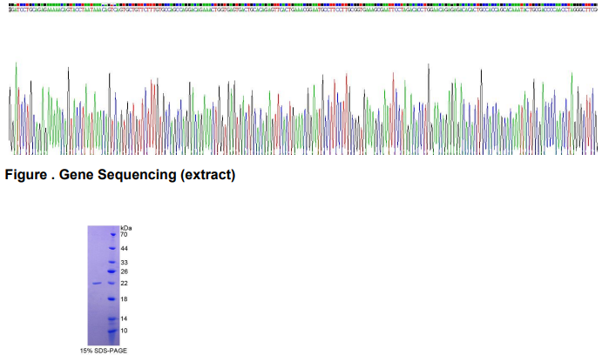Click the "33" marker label

coord(124,263)
